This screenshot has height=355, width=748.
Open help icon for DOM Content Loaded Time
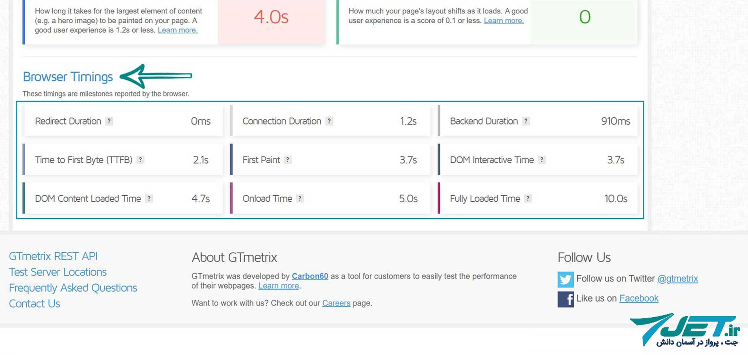149,199
